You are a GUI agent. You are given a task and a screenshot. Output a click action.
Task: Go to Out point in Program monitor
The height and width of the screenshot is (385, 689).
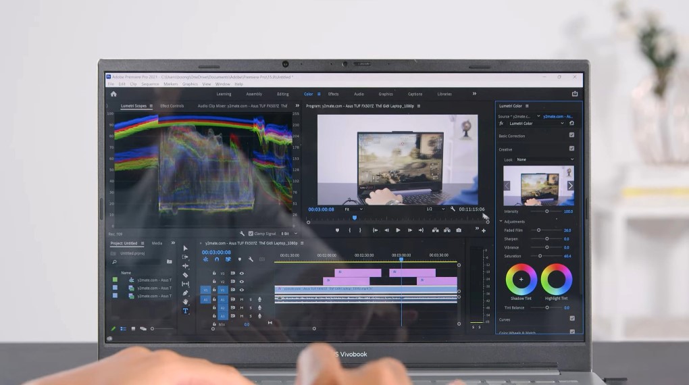coord(421,230)
